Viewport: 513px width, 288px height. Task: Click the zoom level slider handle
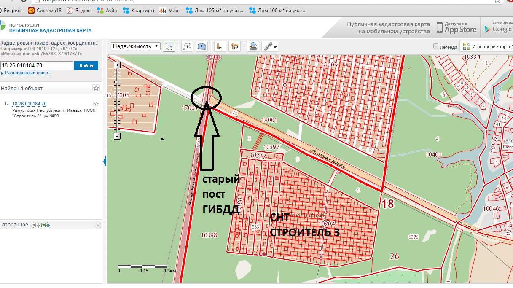tap(117, 83)
